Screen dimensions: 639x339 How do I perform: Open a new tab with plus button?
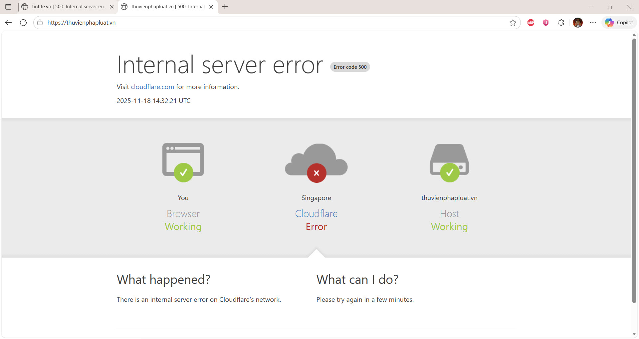(225, 7)
